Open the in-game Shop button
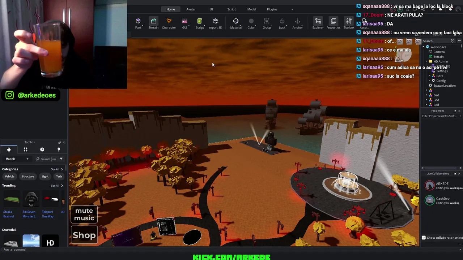 coord(84,235)
